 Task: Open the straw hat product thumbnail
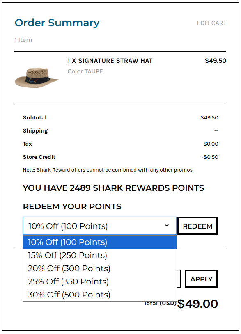37,78
